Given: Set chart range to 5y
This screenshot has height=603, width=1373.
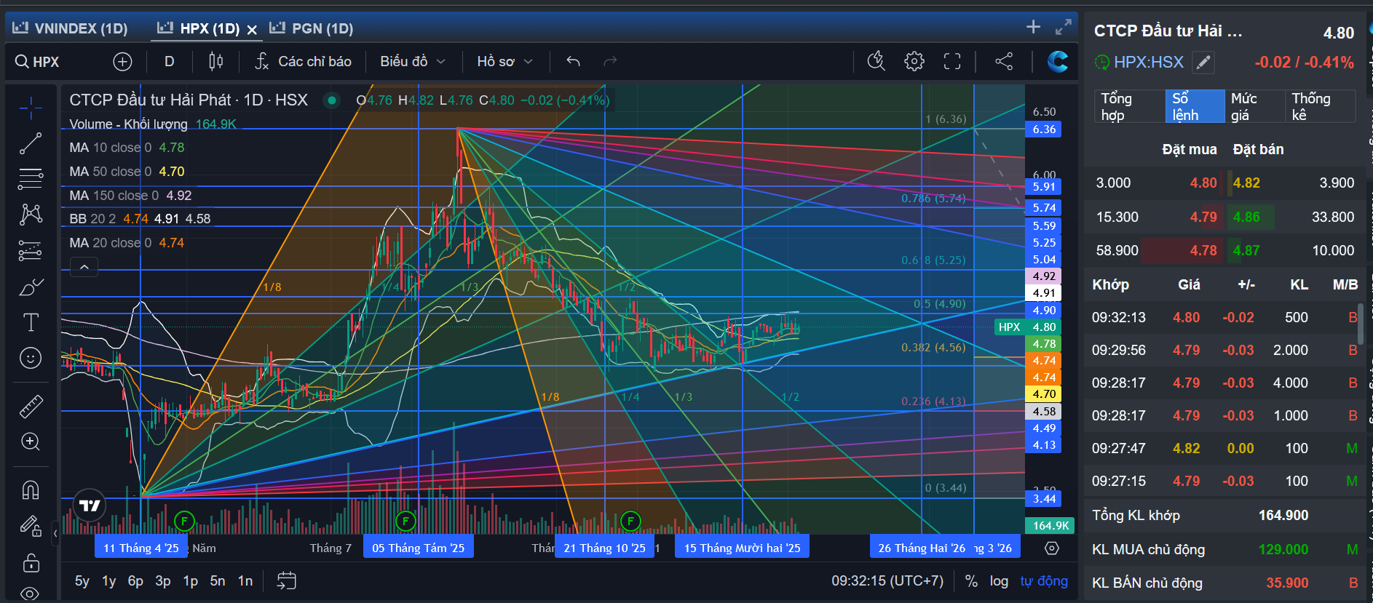Looking at the screenshot, I should 82,581.
